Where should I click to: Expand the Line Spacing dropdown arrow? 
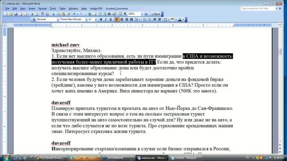point(140,19)
